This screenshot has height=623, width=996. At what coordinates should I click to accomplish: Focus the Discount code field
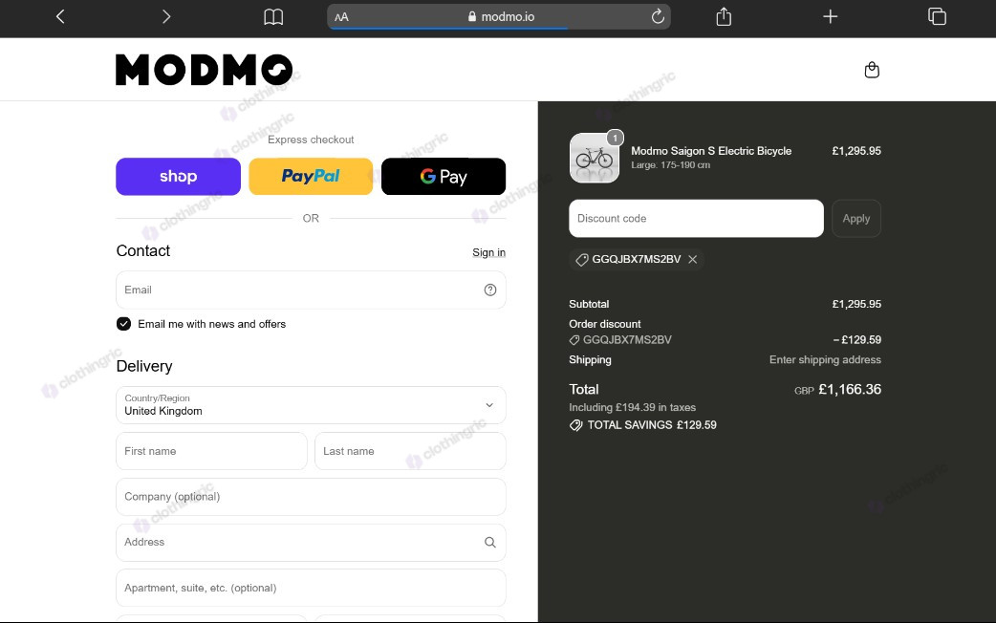(x=696, y=219)
